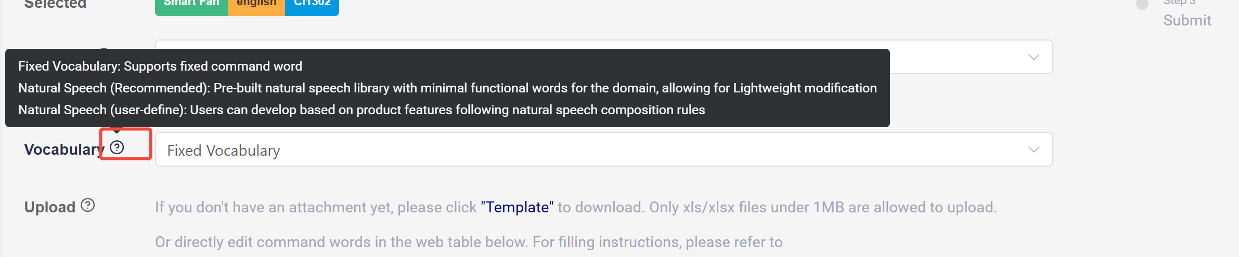Download the file via "Template" link
This screenshot has width=1239, height=257.
517,207
